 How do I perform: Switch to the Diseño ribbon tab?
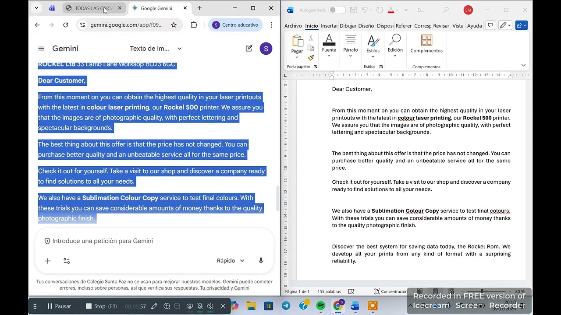[x=366, y=26]
